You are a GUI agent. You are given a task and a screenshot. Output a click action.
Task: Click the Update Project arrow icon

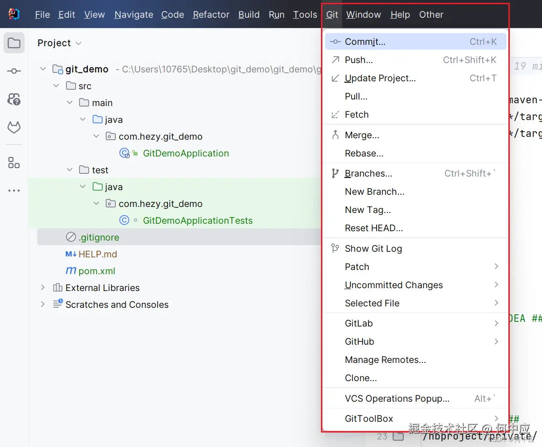(335, 78)
